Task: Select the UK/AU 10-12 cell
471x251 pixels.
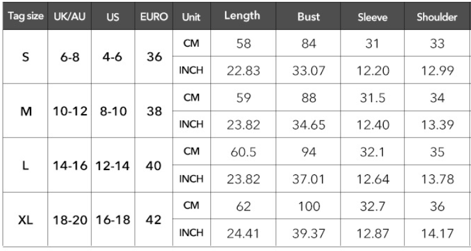Action: [70, 111]
